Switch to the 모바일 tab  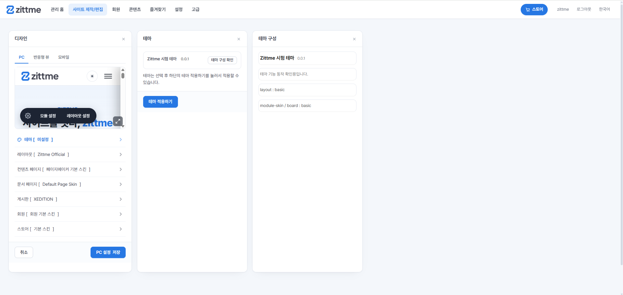(64, 57)
